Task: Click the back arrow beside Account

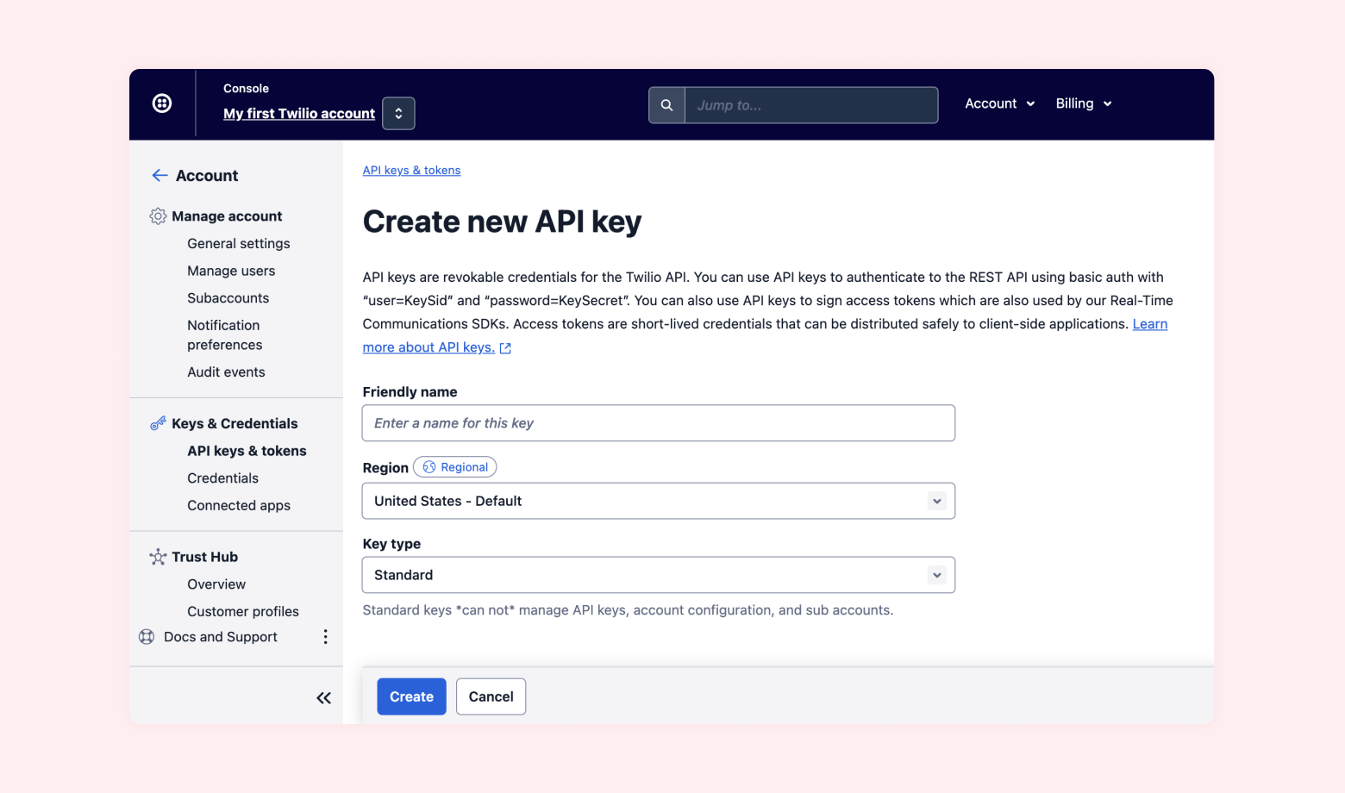Action: coord(160,176)
